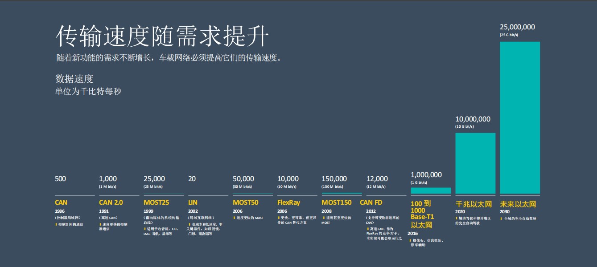Click the 千兆以太网 label
The height and width of the screenshot is (267, 597).
tap(473, 204)
